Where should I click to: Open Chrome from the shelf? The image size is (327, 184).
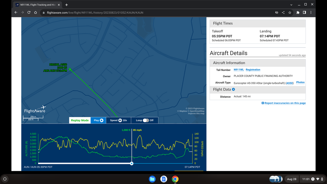175,179
